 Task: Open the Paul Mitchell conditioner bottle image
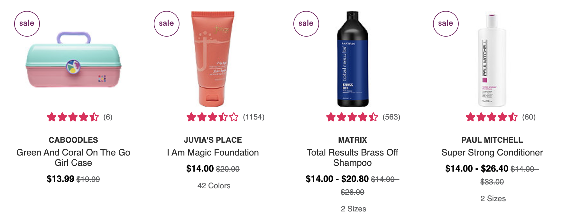click(492, 60)
